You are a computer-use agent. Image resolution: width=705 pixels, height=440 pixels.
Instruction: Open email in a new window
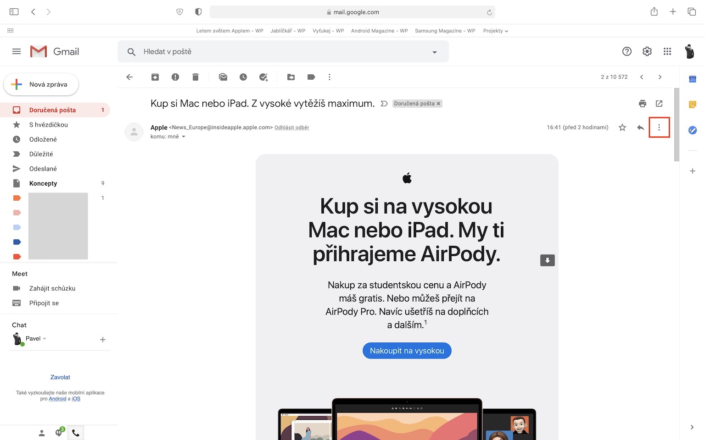point(659,104)
